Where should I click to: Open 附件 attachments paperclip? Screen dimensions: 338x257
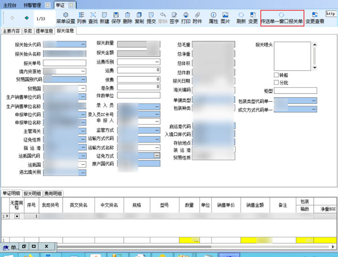[x=197, y=18]
